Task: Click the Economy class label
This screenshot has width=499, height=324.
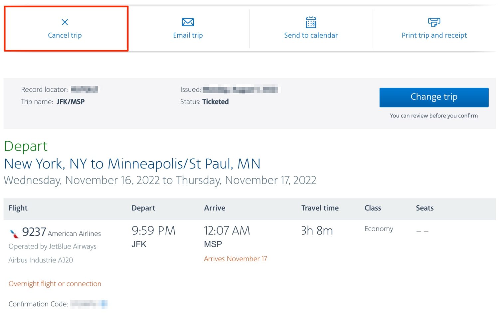Action: pos(379,229)
